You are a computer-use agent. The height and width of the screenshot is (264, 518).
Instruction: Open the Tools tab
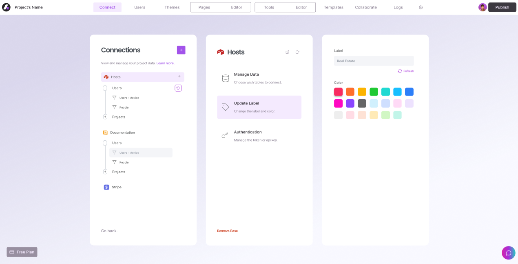pyautogui.click(x=269, y=7)
